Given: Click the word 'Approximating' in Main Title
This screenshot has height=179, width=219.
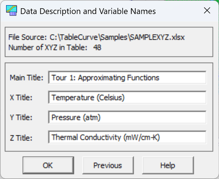Looking at the screenshot, I should point(102,78).
